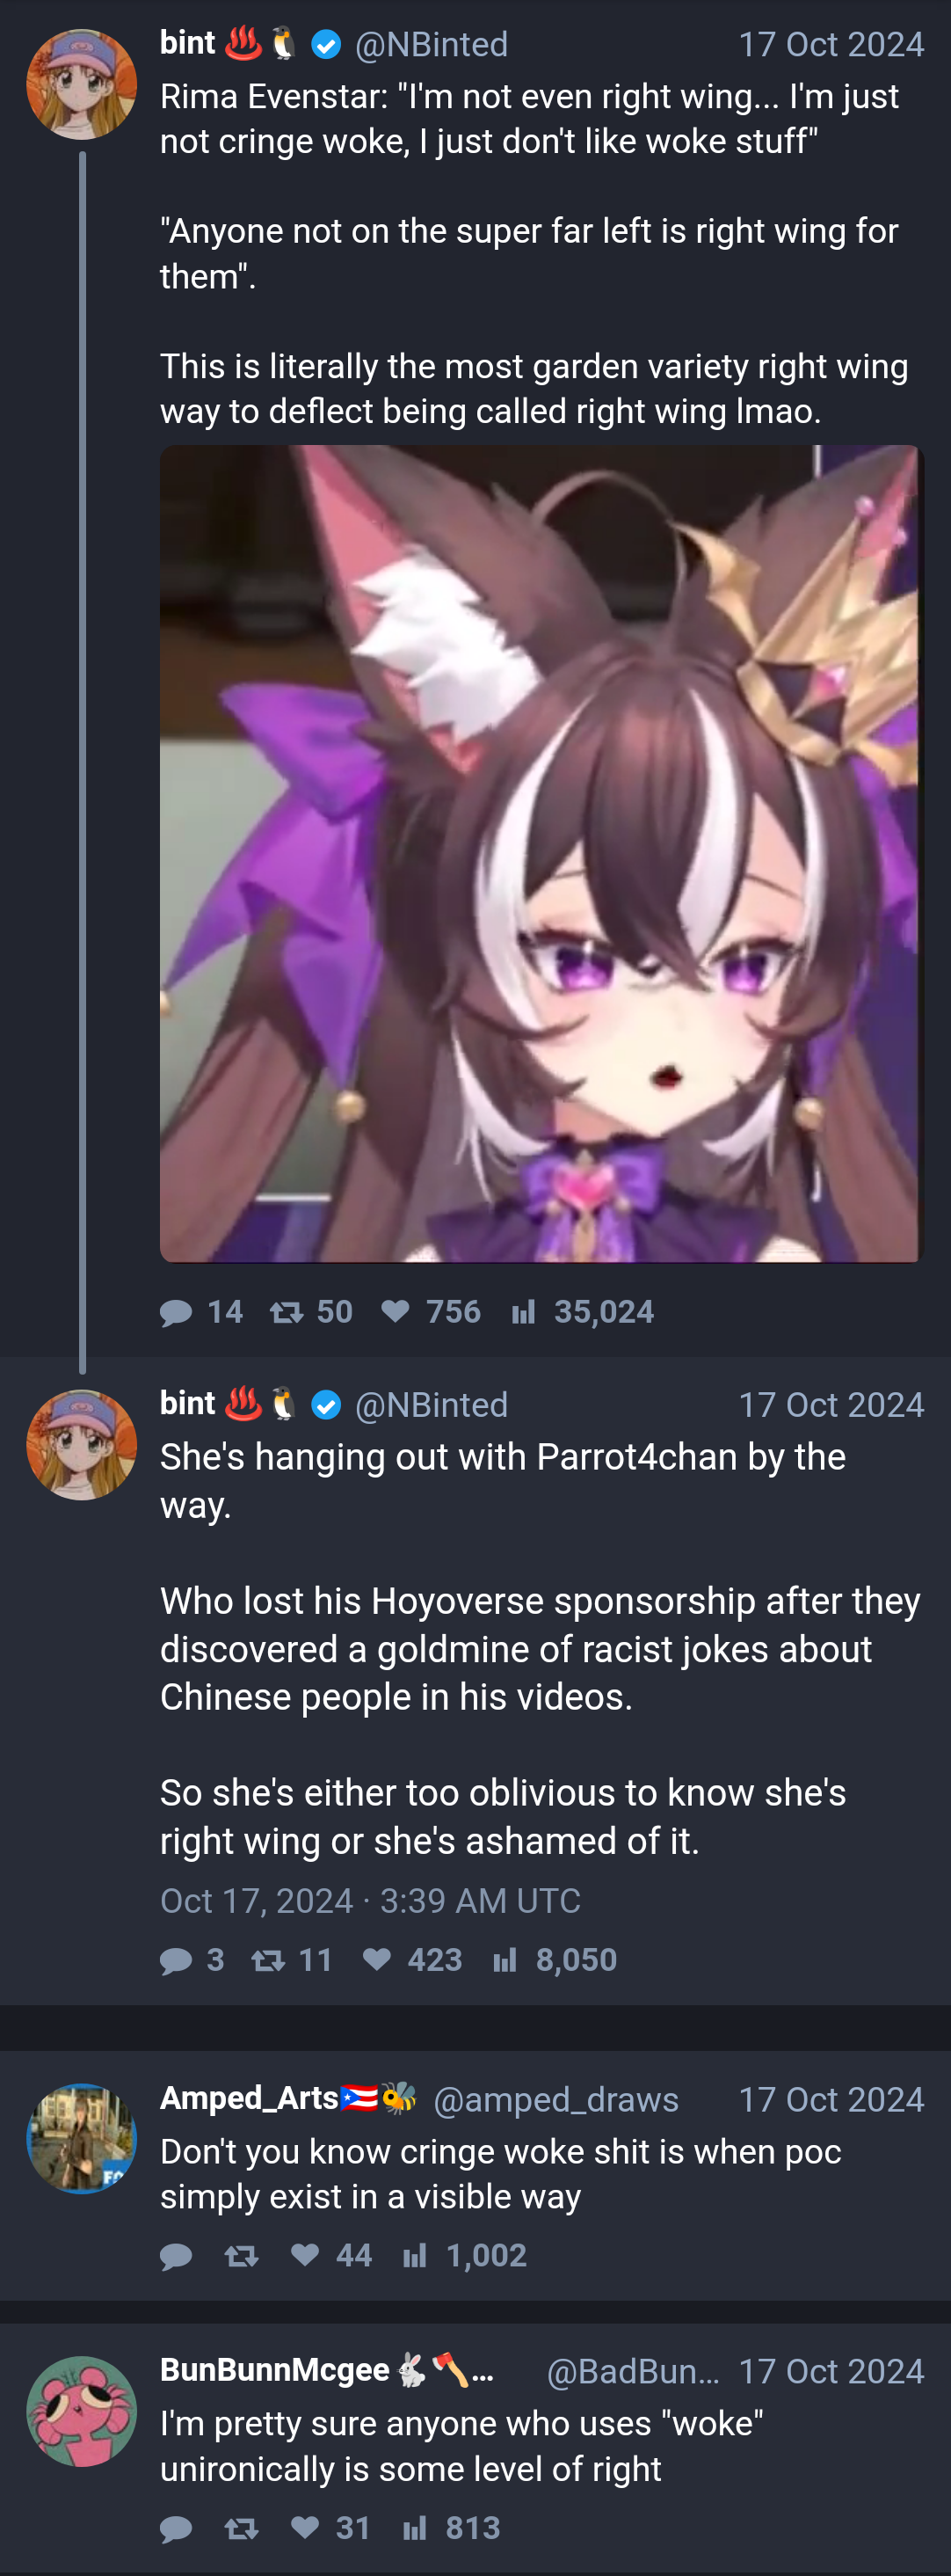Open the @amped_draws handle link
This screenshot has height=2576, width=951.
click(555, 2099)
